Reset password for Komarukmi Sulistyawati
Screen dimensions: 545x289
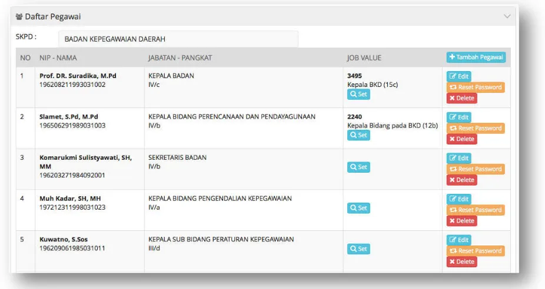coord(476,169)
